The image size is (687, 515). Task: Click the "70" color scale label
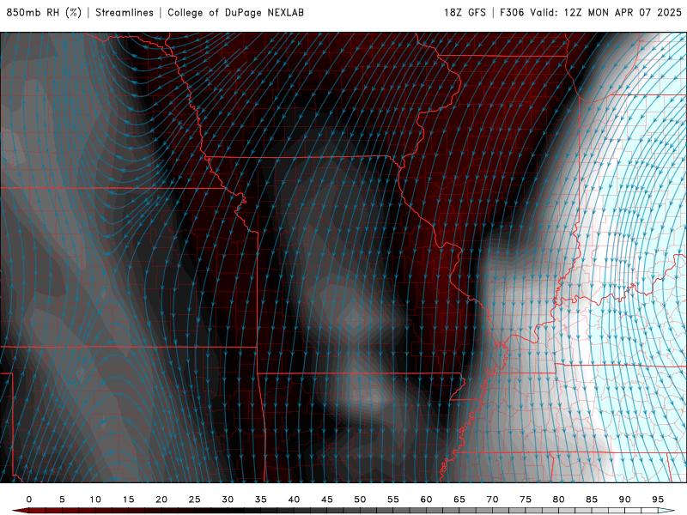point(492,500)
